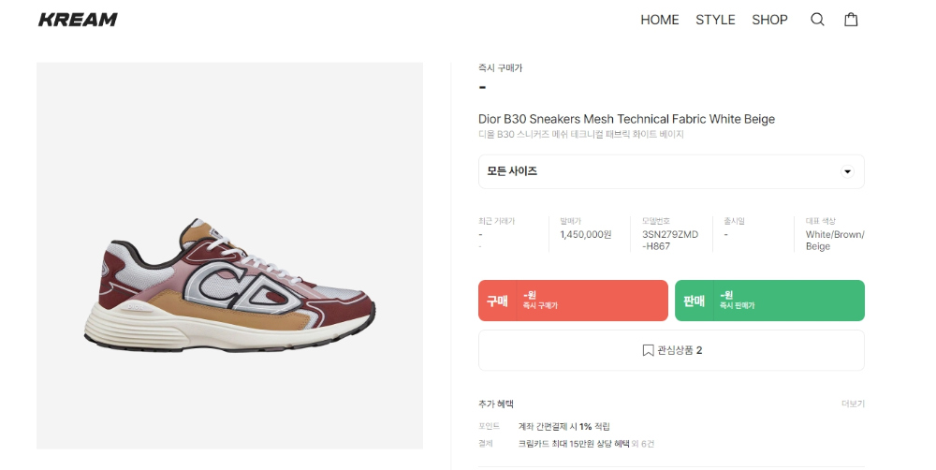This screenshot has height=470, width=936.
Task: Toggle the 관심상품 bookmark button
Action: click(x=671, y=350)
